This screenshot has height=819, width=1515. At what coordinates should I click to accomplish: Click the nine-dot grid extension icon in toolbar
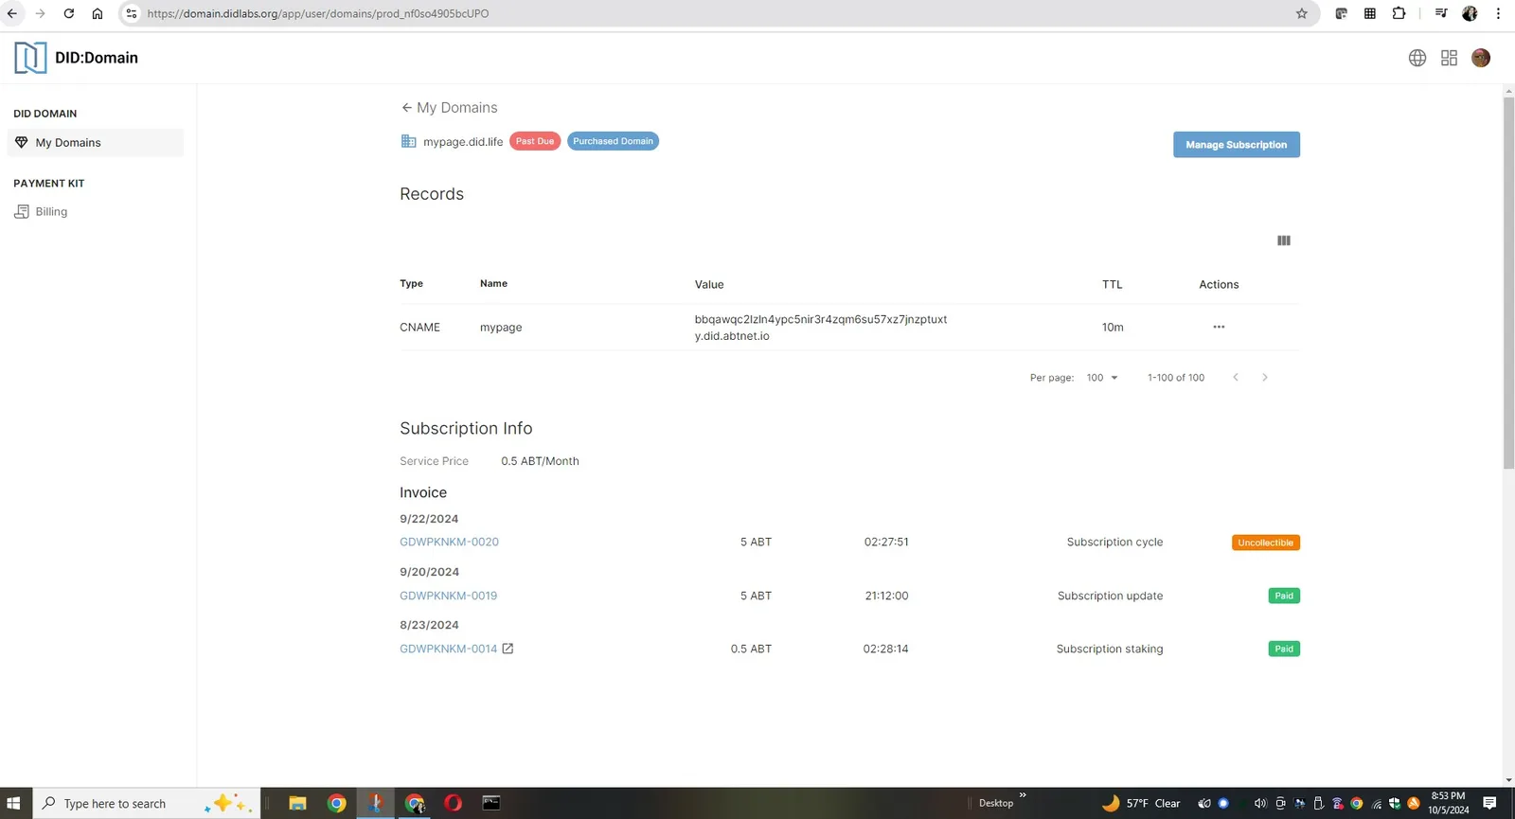click(1370, 13)
